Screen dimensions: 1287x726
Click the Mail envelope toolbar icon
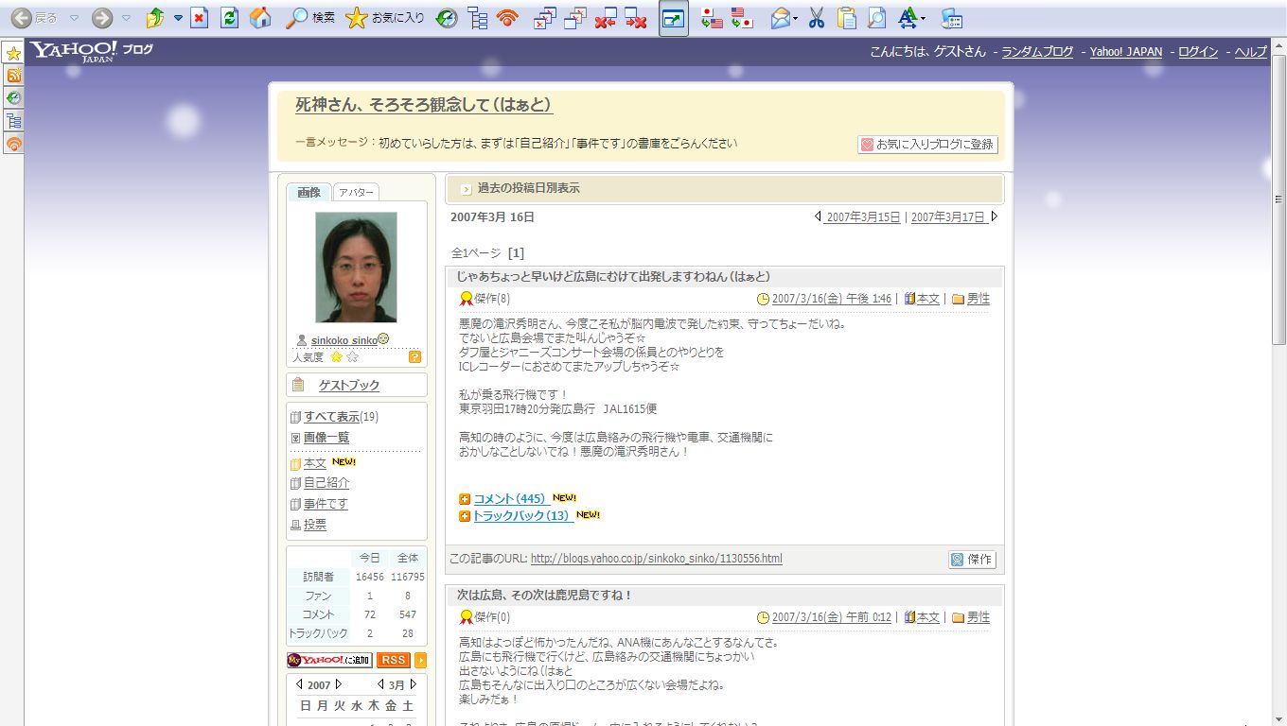tap(780, 18)
